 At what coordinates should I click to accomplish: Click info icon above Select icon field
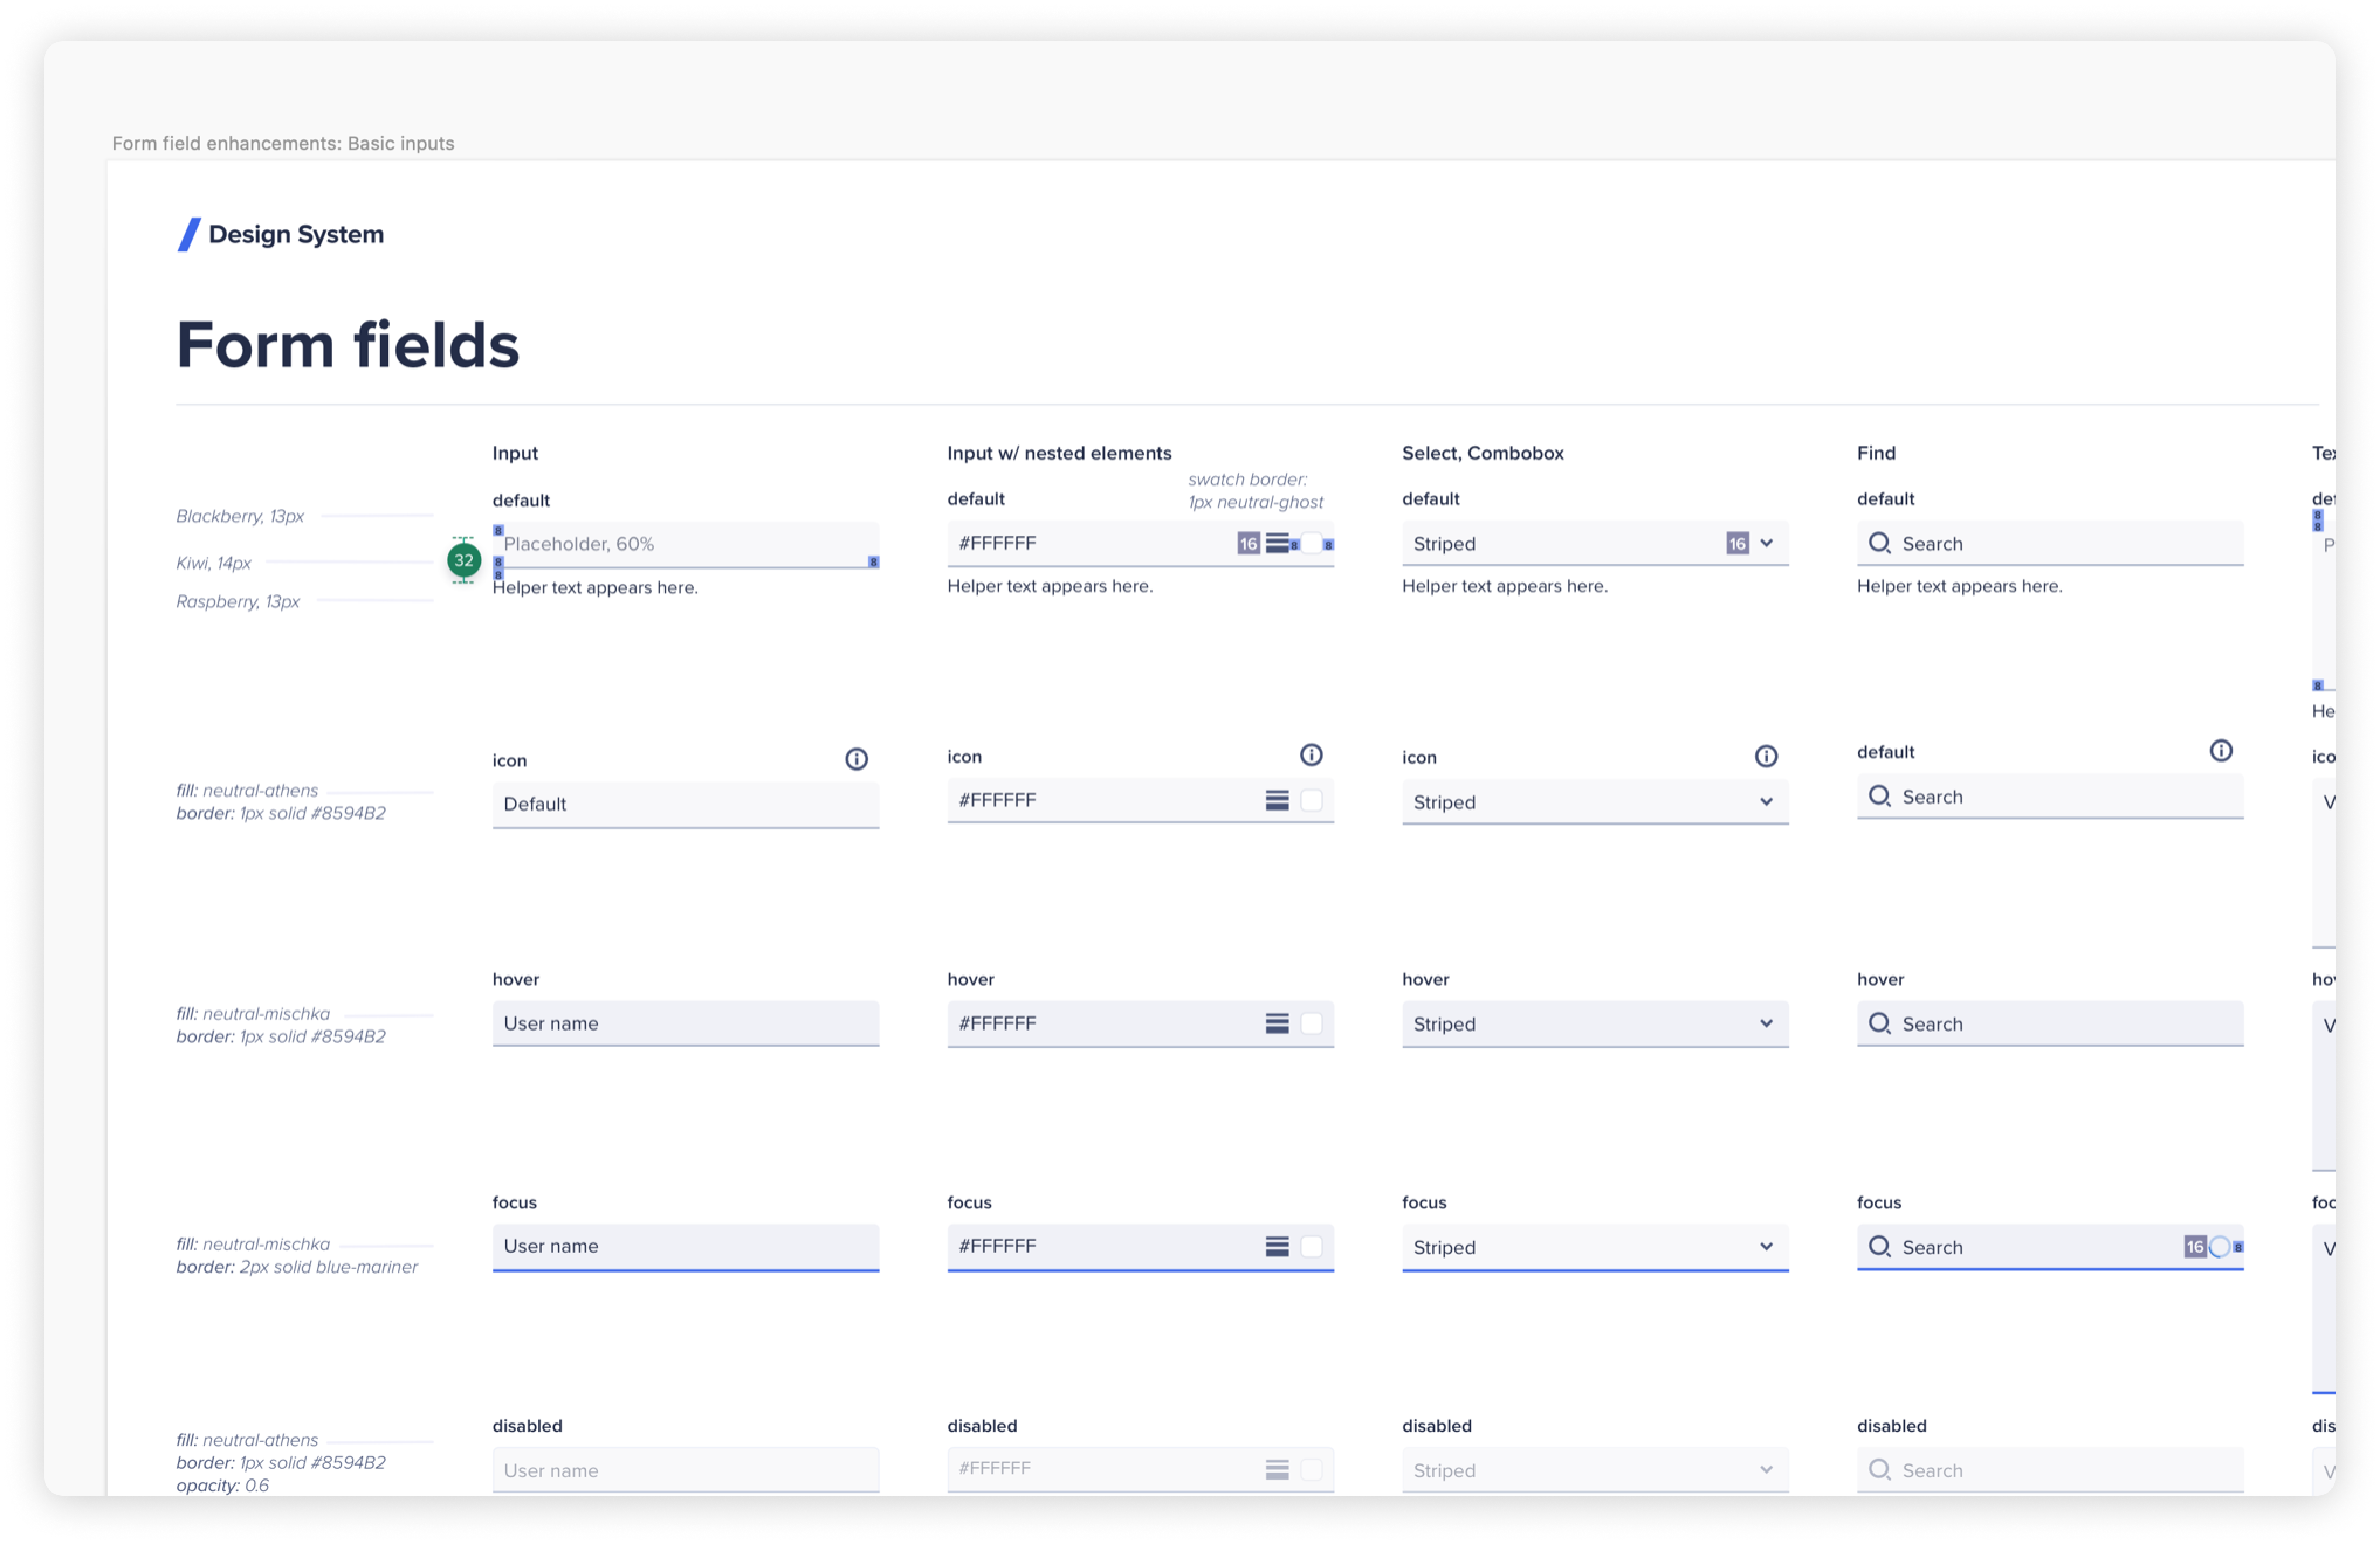[x=1766, y=756]
